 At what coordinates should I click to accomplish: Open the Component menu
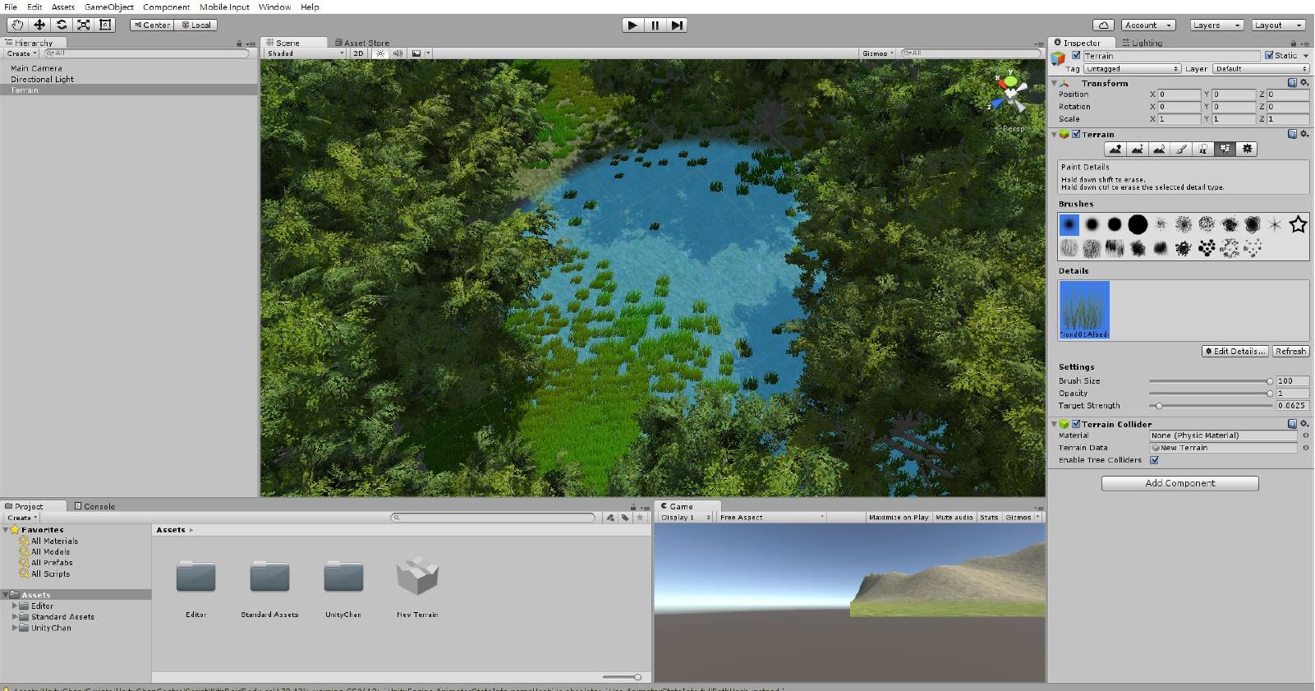(x=166, y=7)
